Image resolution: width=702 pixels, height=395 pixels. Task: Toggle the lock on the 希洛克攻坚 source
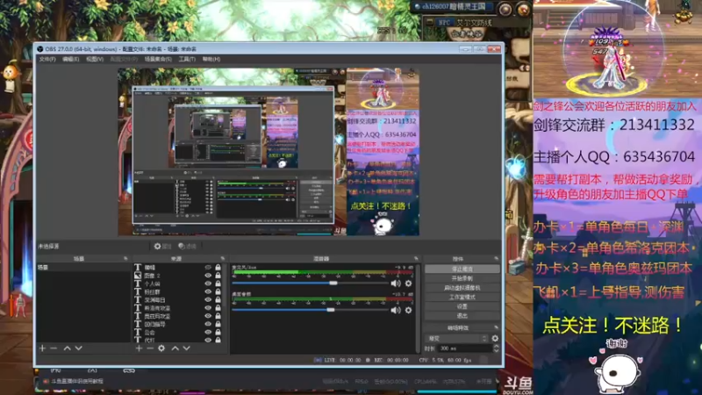(218, 308)
